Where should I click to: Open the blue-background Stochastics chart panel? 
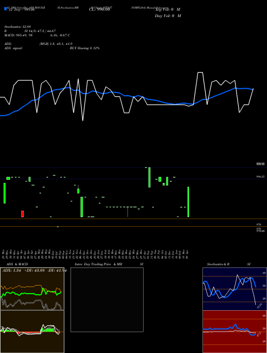coord(234,289)
